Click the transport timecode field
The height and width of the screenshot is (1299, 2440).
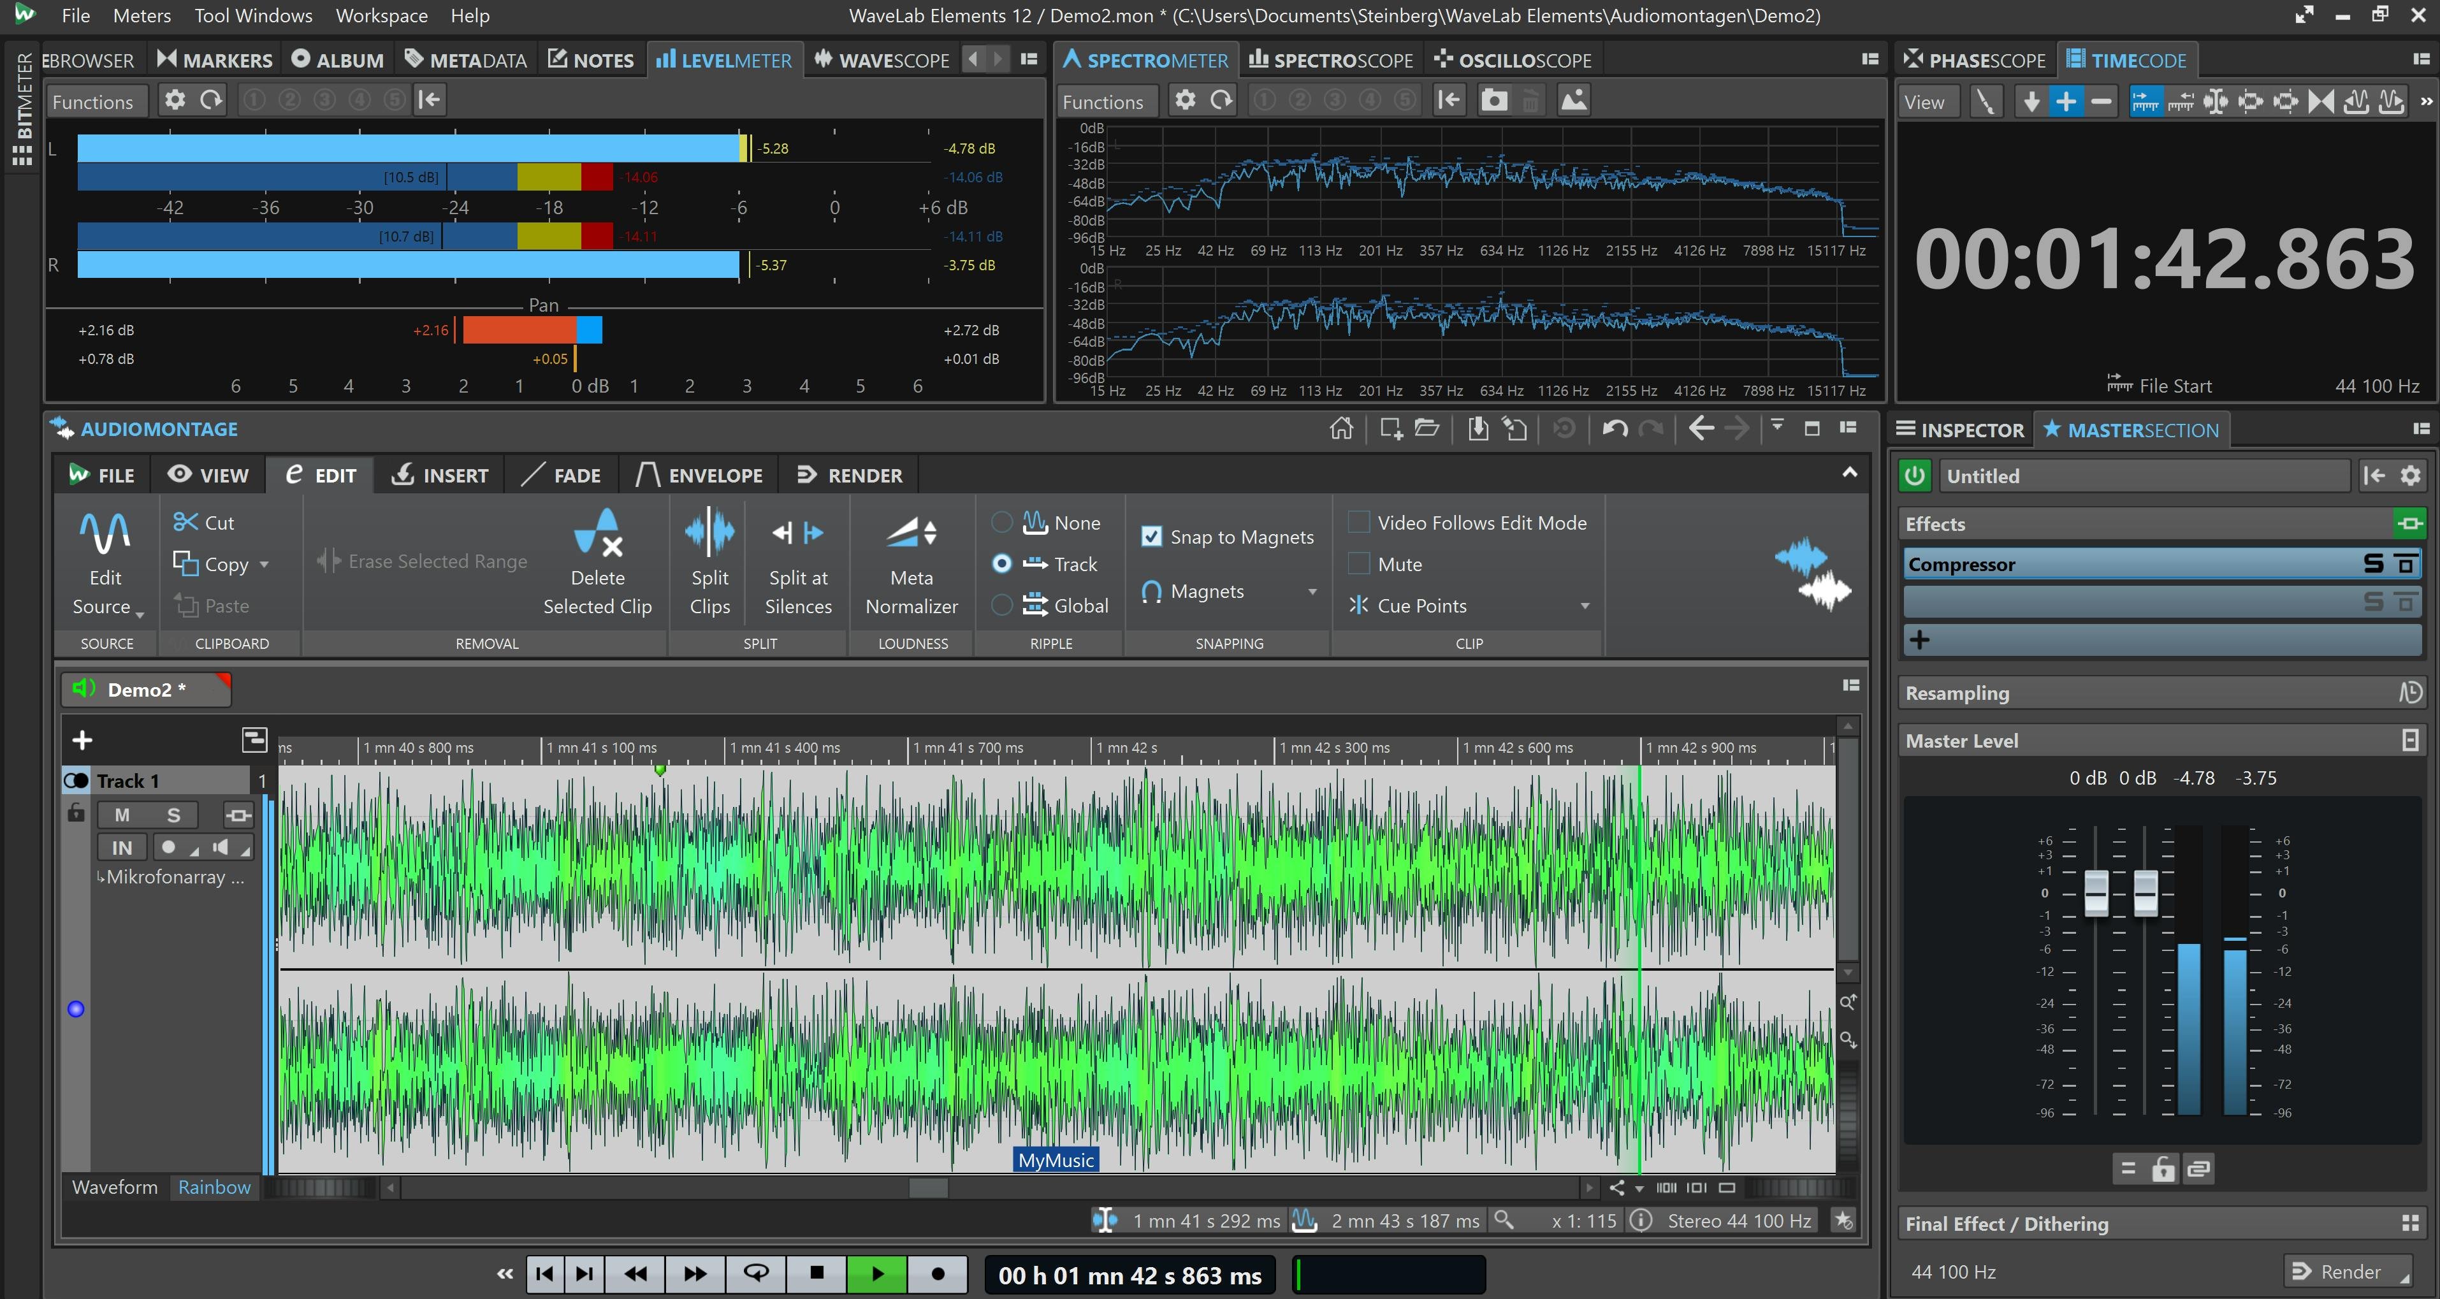[x=1130, y=1274]
